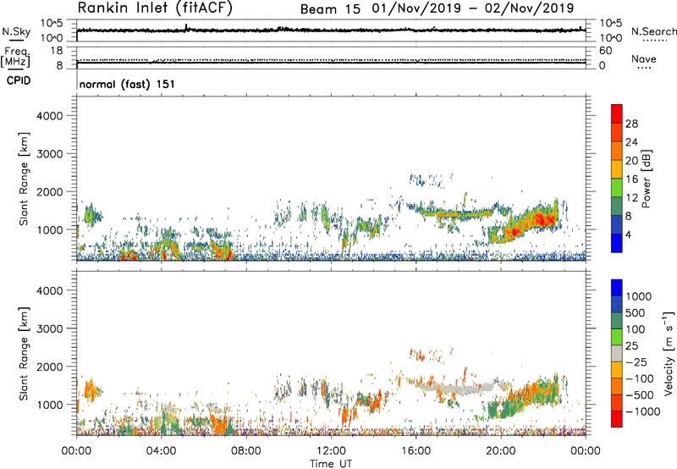
Task: Click the 'Beam 15' label
Action: tap(330, 9)
